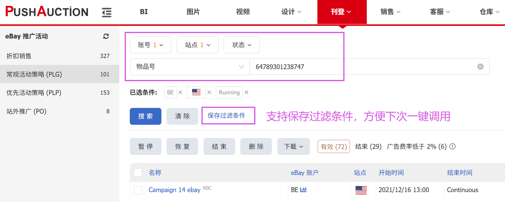This screenshot has height=202, width=505.
Task: Switch to the 有效 (72) tab
Action: point(334,146)
